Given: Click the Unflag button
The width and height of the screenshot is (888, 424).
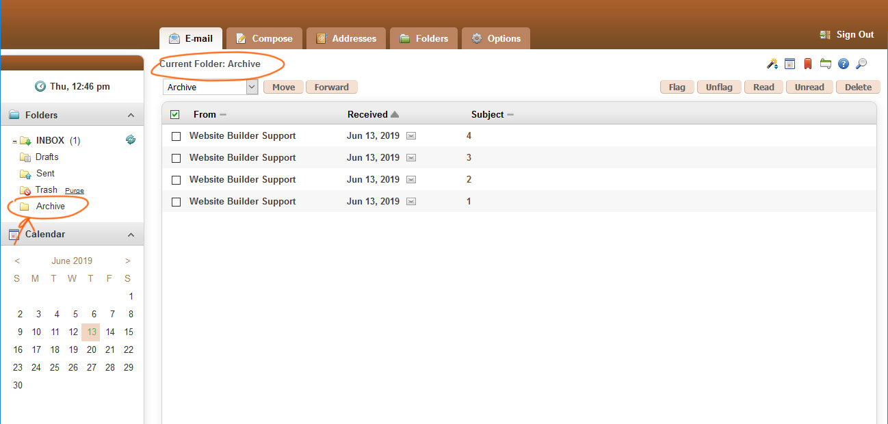Looking at the screenshot, I should (x=719, y=88).
